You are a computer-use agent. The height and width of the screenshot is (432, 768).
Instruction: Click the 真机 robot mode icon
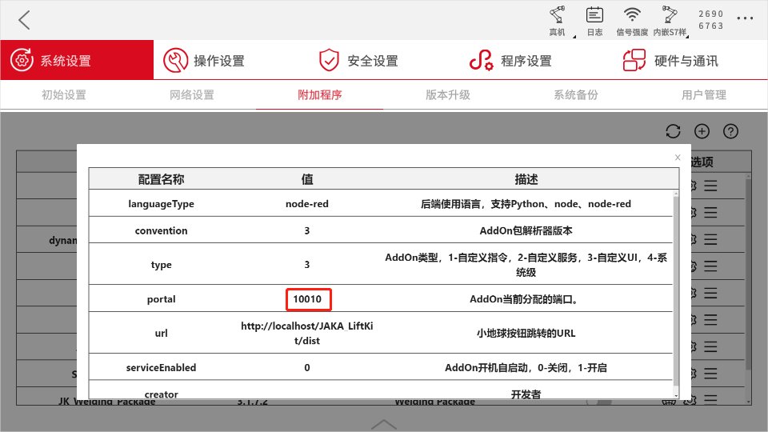pyautogui.click(x=557, y=22)
